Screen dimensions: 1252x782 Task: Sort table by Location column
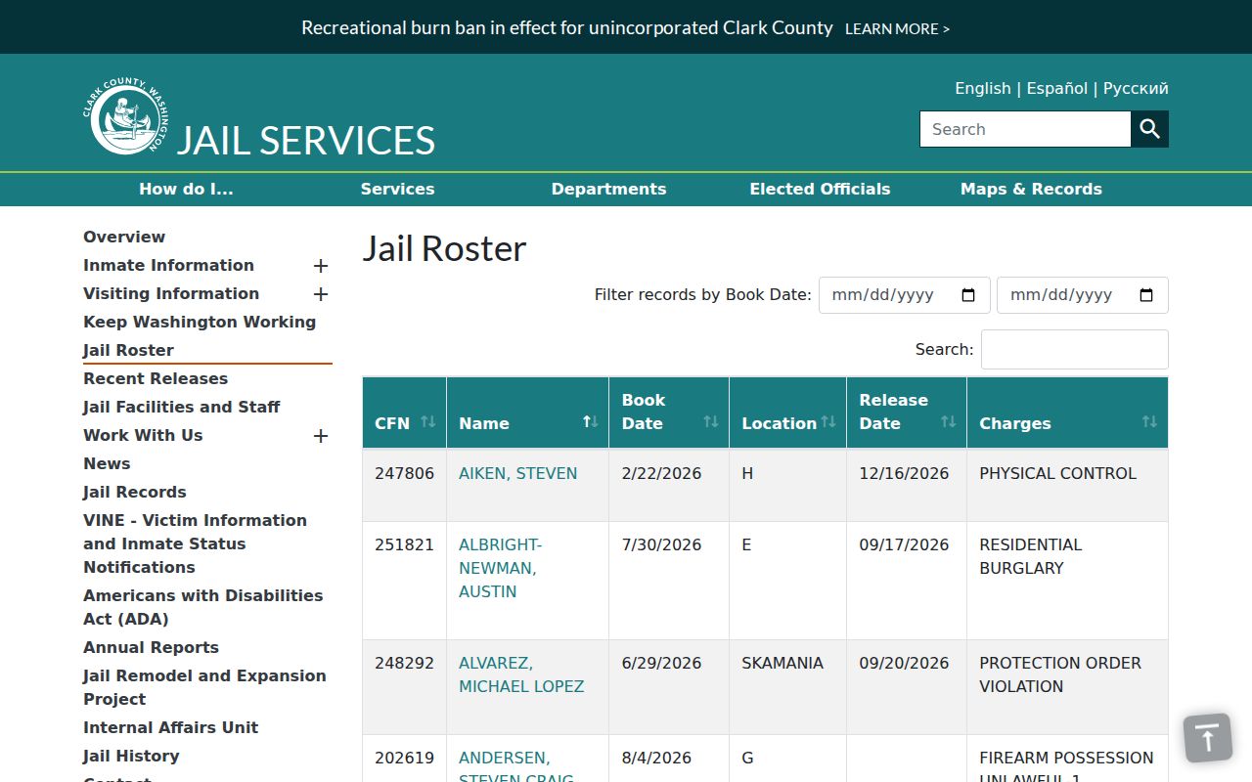(x=787, y=413)
